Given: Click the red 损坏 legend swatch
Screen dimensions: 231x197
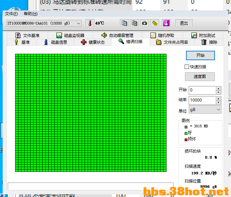Looking at the screenshot, I should 186,140.
